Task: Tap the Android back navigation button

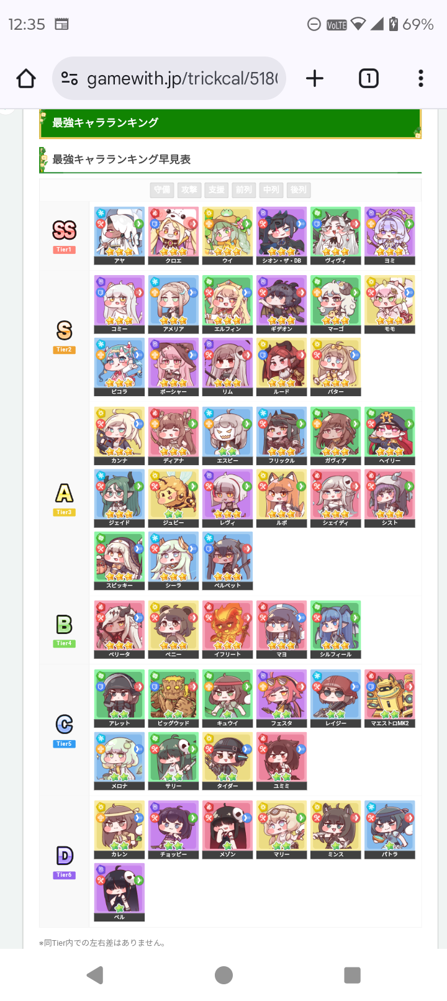Action: tap(95, 975)
